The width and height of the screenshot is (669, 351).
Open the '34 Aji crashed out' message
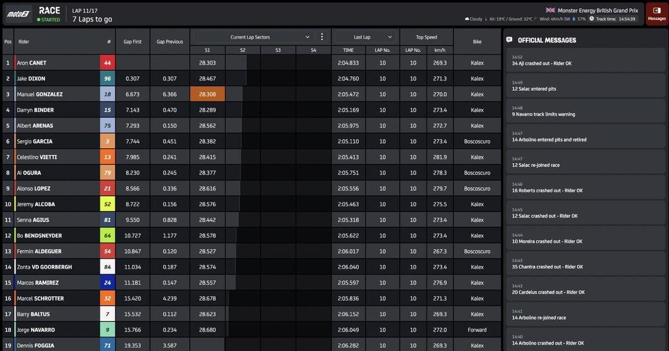point(584,60)
